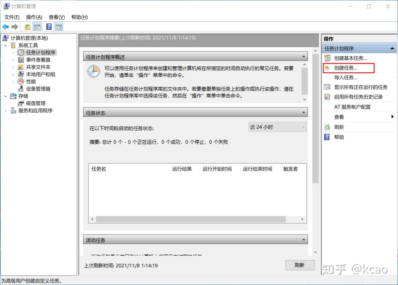Toggle the action pane toolbar icon
The width and height of the screenshot is (398, 285).
click(59, 27)
